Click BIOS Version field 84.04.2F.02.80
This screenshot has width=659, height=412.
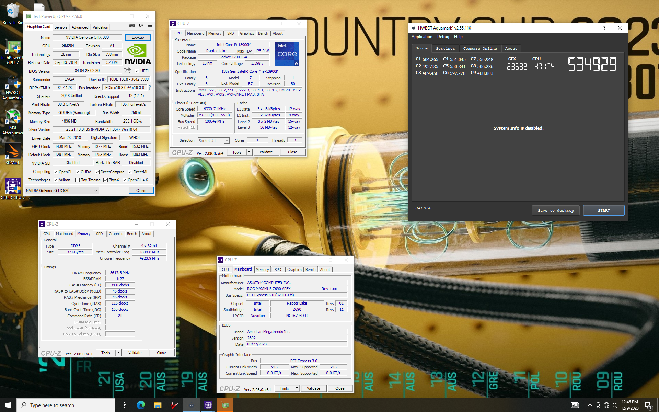pyautogui.click(x=87, y=71)
